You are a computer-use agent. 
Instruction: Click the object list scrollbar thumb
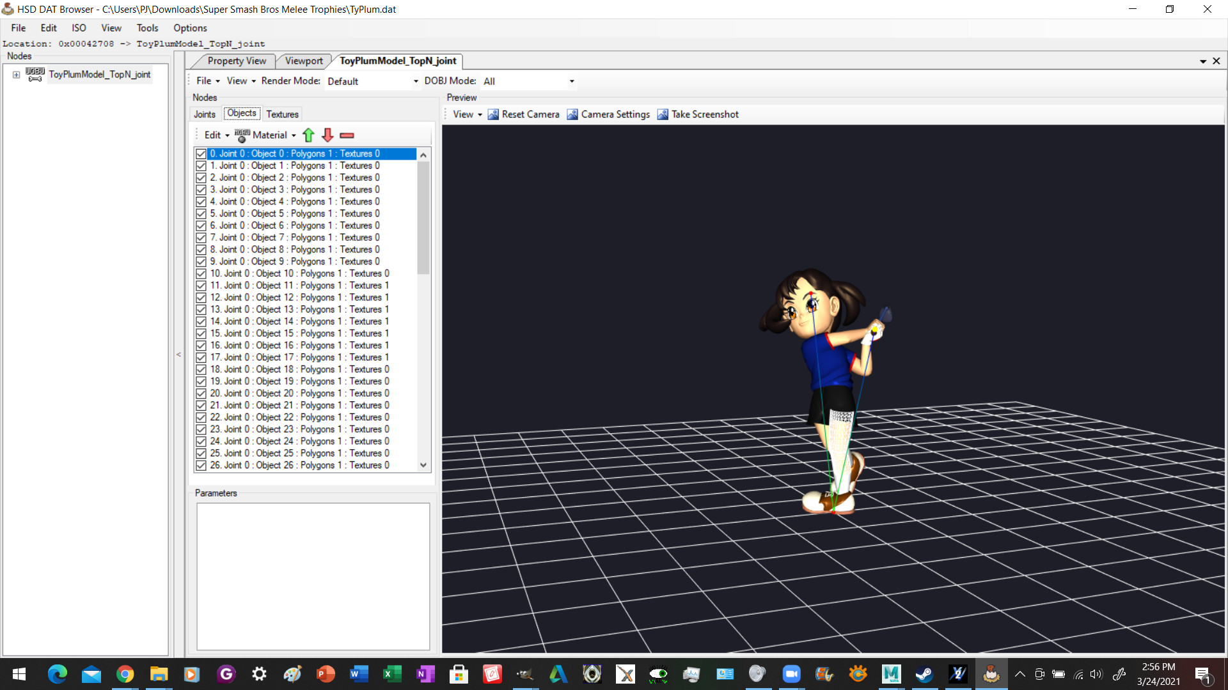coord(423,217)
